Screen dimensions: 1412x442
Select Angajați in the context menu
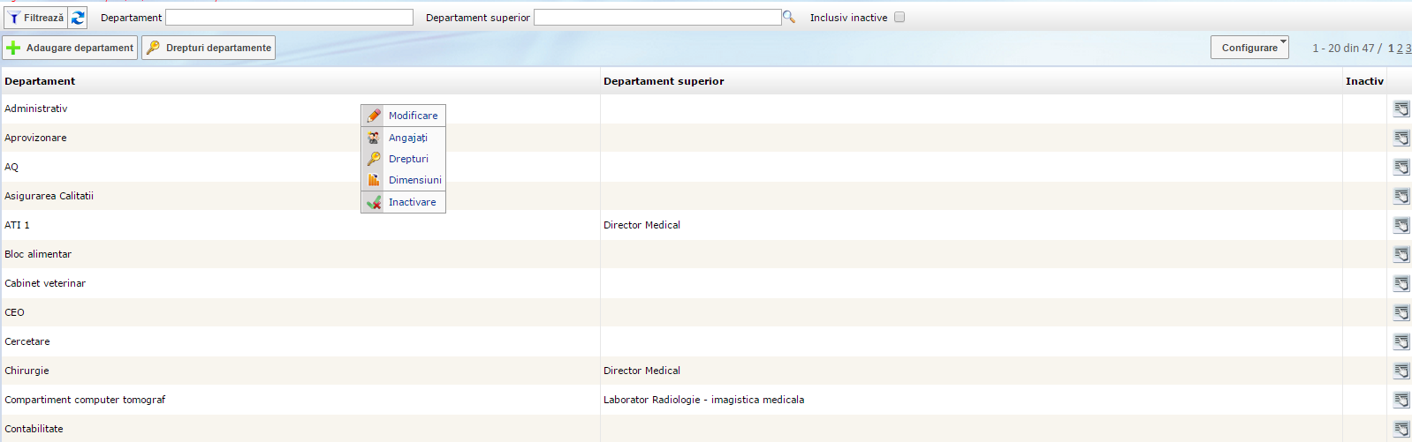pos(407,138)
